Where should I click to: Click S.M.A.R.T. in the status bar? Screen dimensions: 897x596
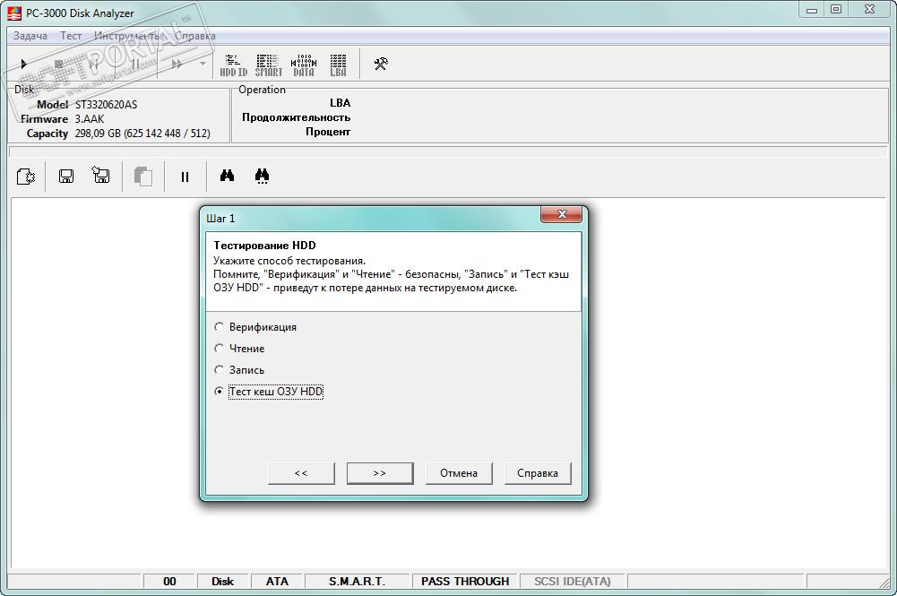[357, 581]
